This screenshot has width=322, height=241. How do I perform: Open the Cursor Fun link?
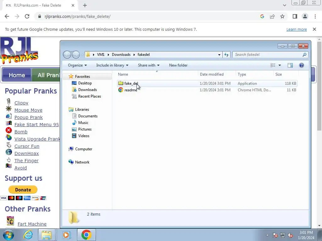click(27, 146)
